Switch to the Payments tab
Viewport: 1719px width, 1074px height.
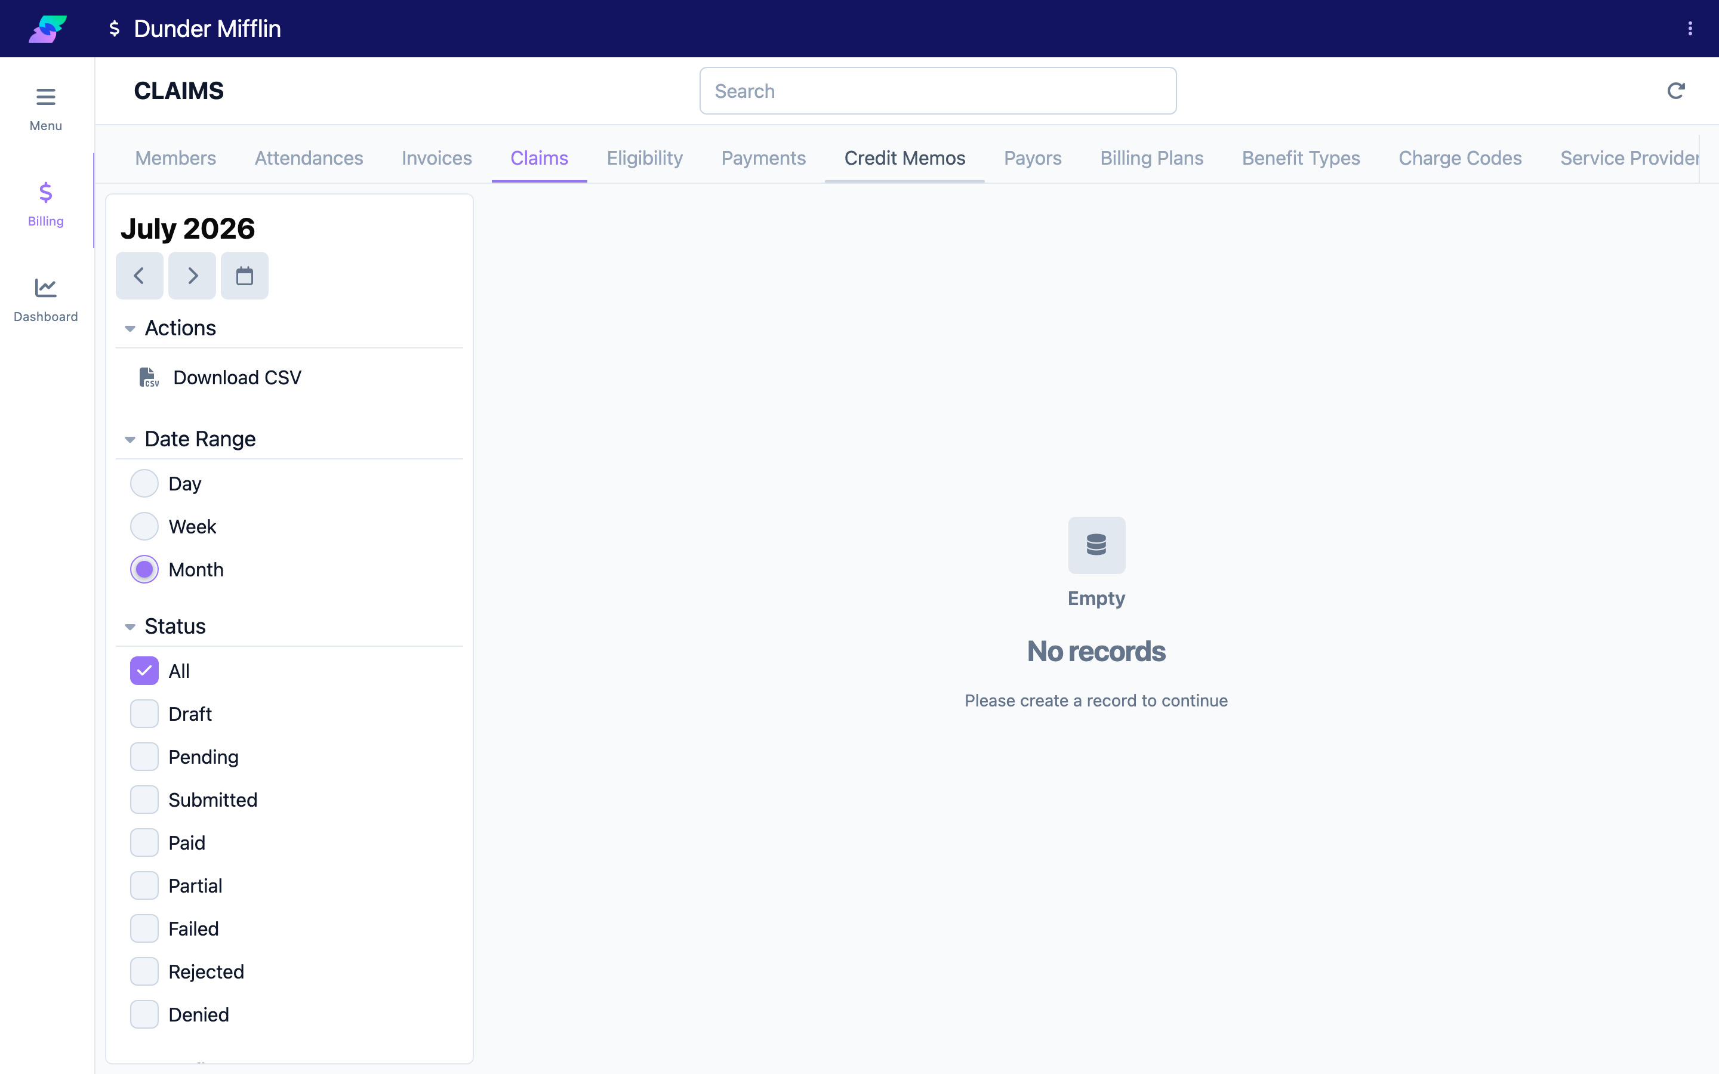tap(763, 158)
